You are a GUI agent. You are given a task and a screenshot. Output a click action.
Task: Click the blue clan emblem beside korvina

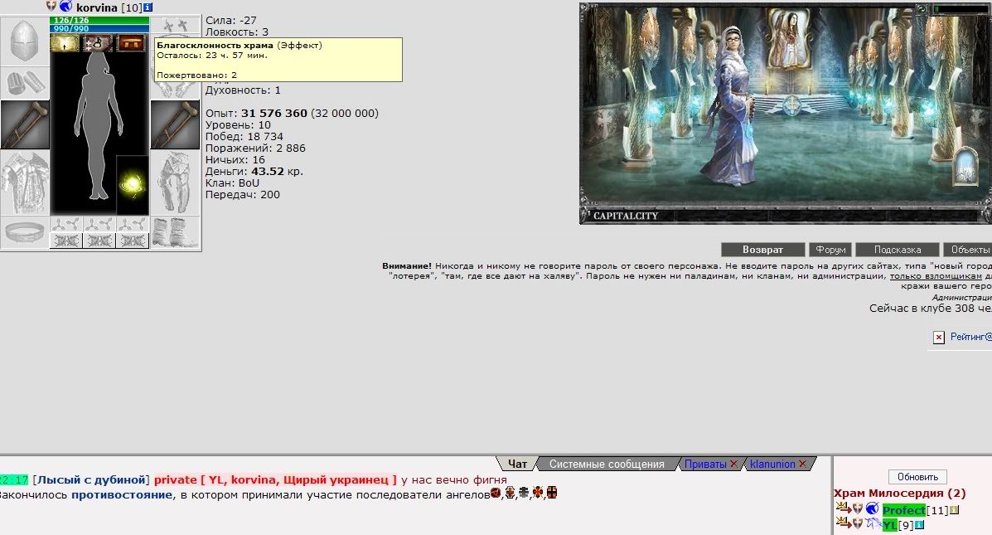[x=65, y=7]
